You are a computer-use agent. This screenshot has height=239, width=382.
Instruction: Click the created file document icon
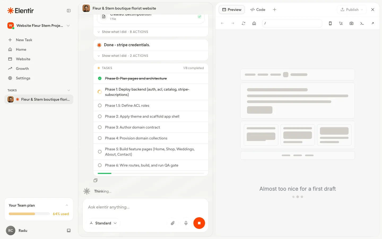click(104, 16)
